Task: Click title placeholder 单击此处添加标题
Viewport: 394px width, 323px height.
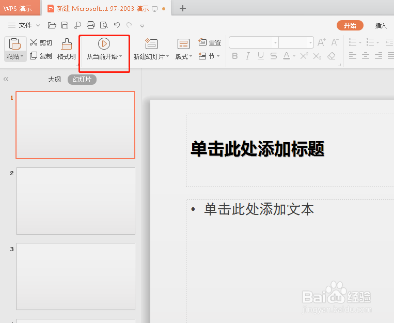Action: [x=258, y=149]
